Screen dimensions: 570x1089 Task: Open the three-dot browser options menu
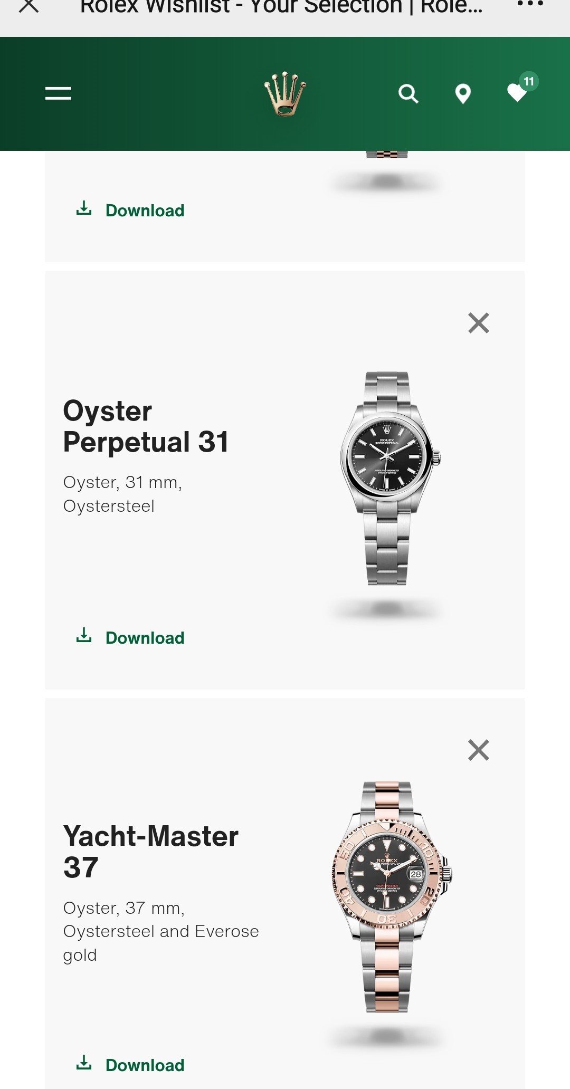point(530,4)
